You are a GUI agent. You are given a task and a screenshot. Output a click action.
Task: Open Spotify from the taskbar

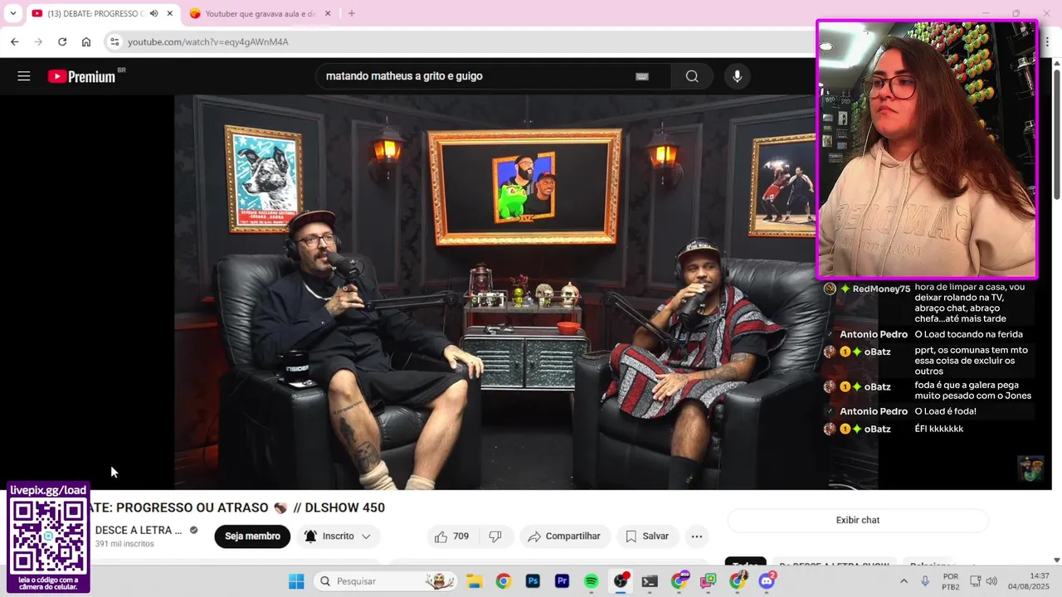pyautogui.click(x=591, y=581)
